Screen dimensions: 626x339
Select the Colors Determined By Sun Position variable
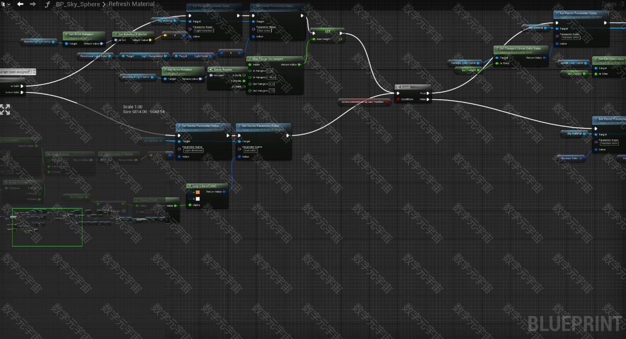(x=365, y=102)
